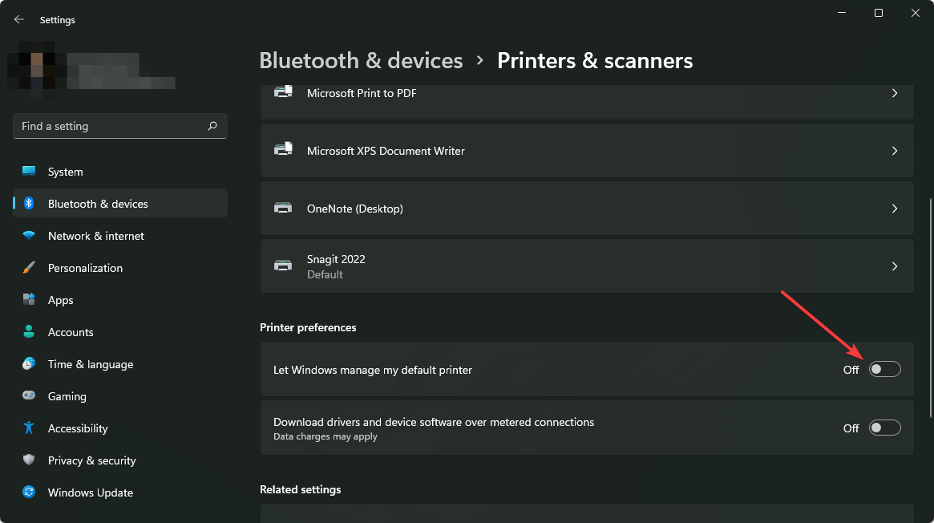The image size is (934, 523).
Task: Click the Microsoft Print to PDF printer icon
Action: tap(284, 92)
